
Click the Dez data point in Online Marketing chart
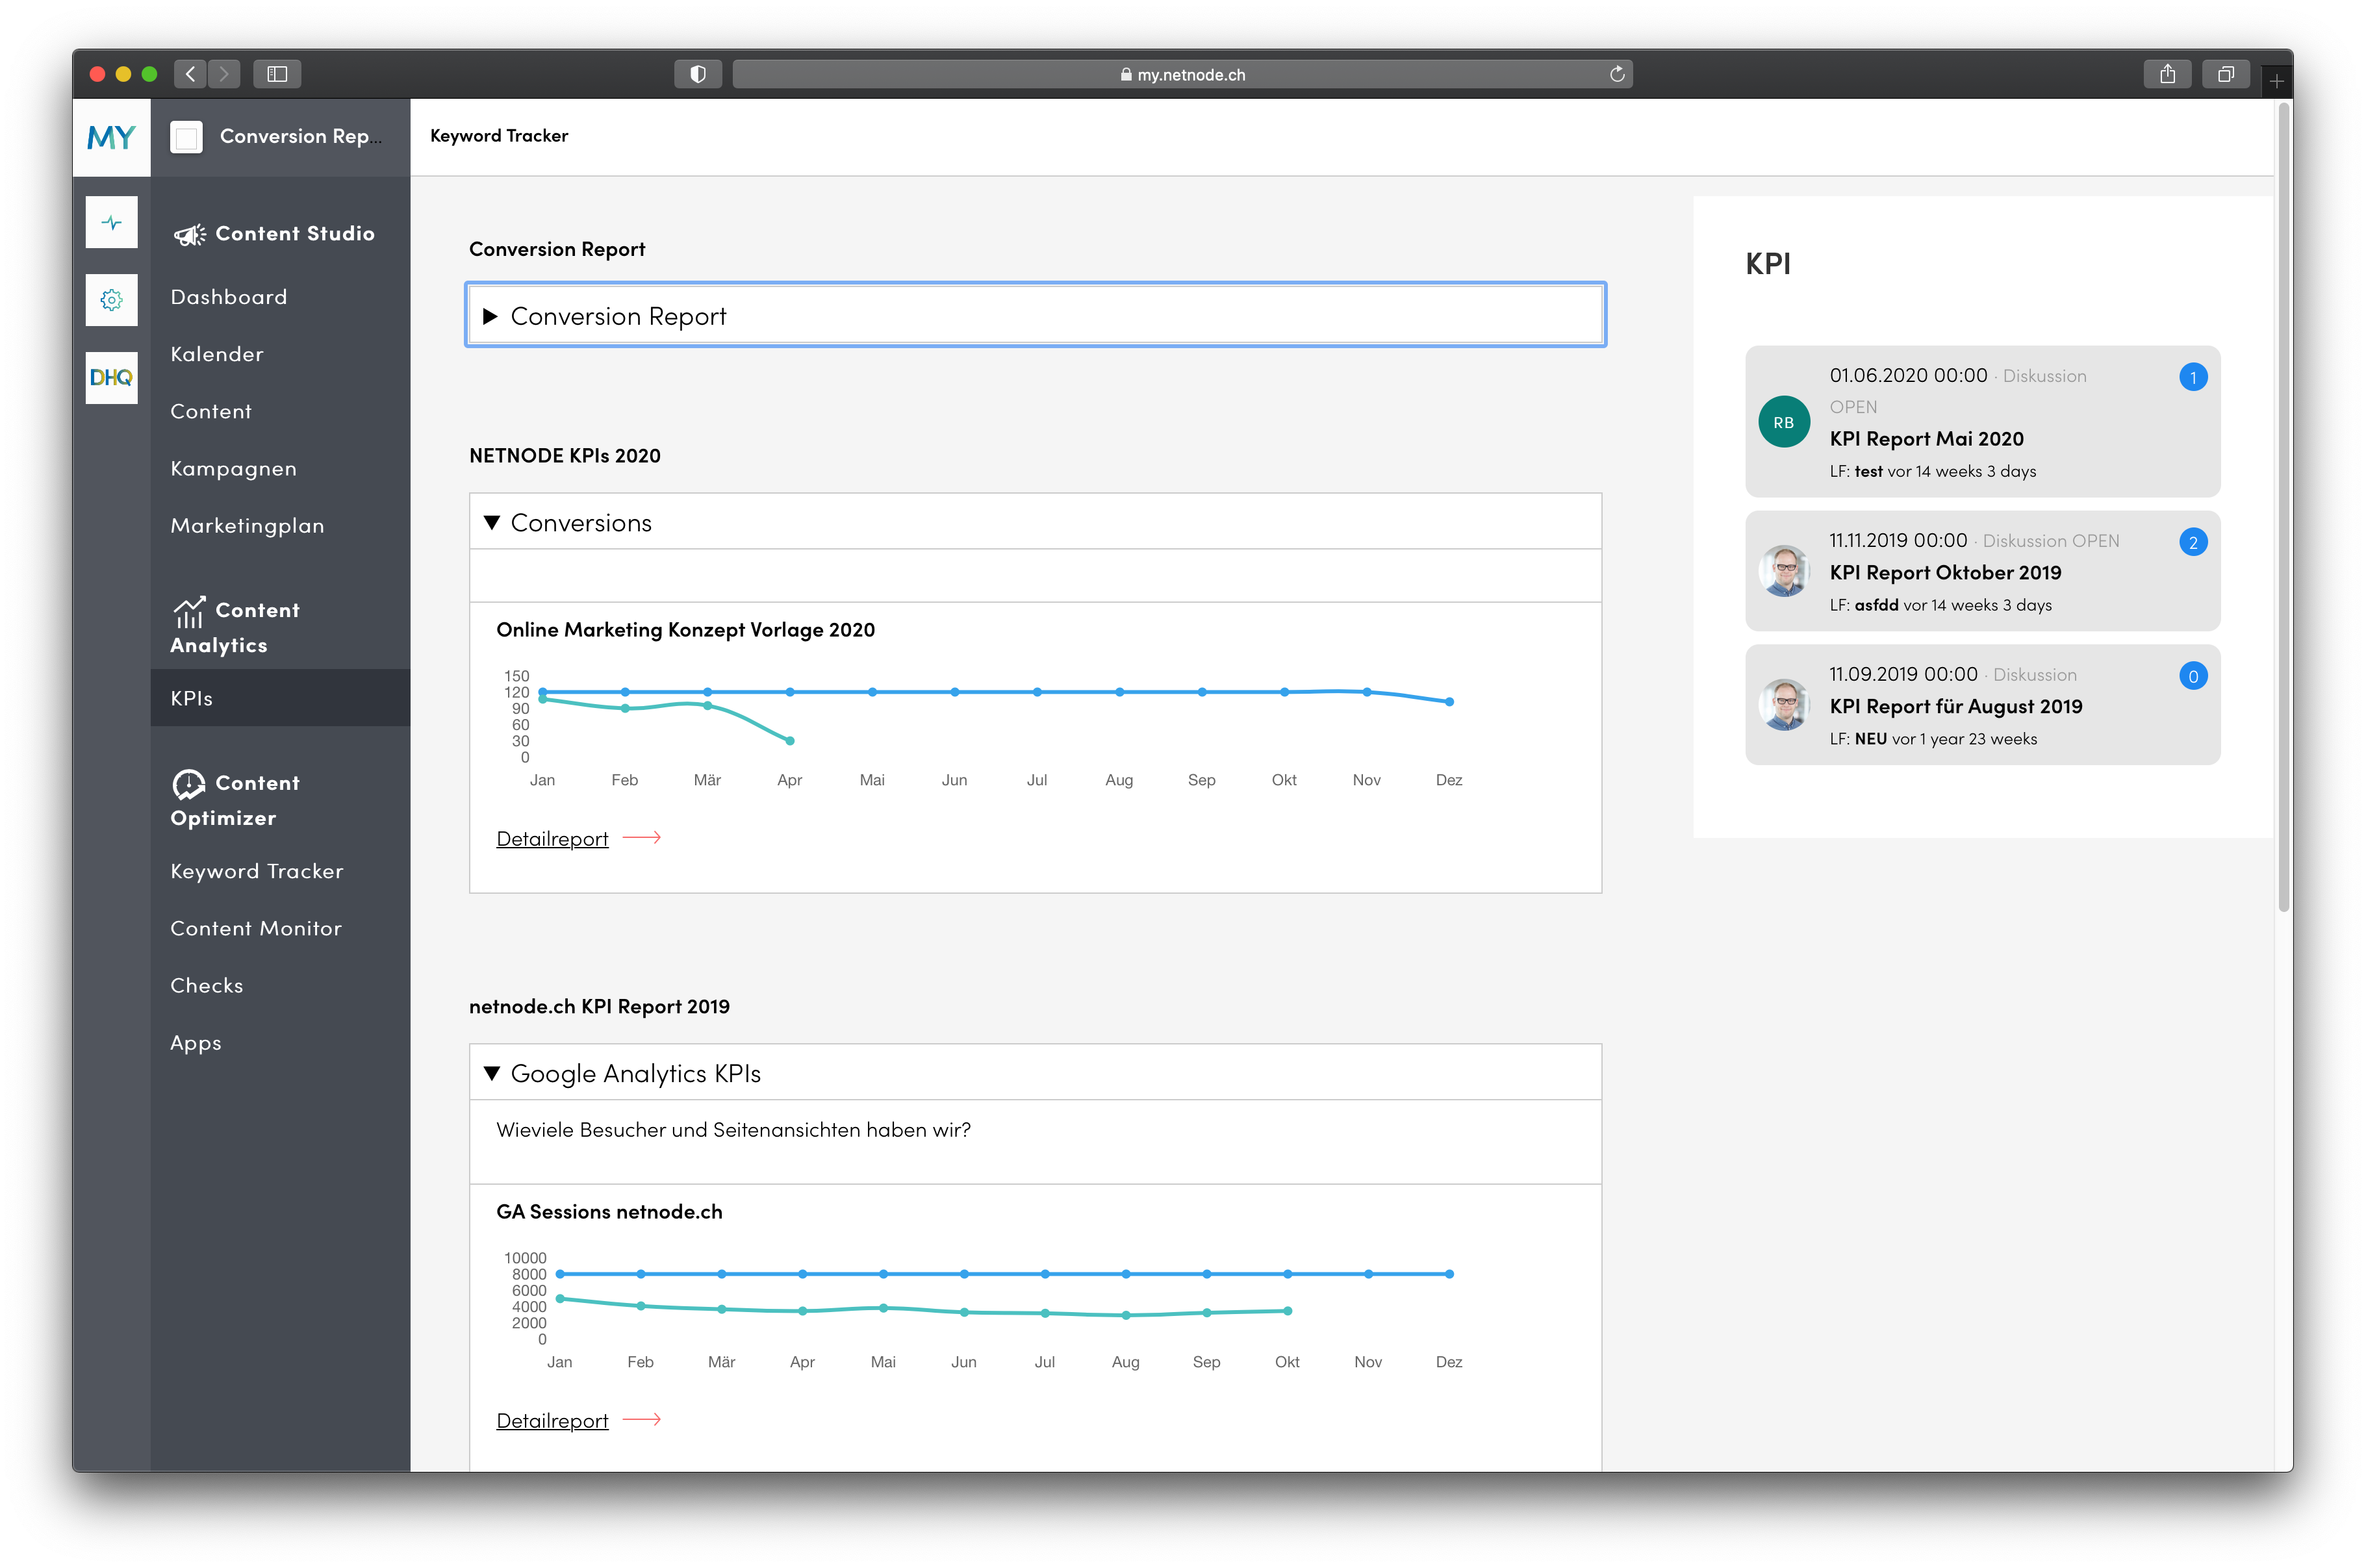coord(1449,702)
